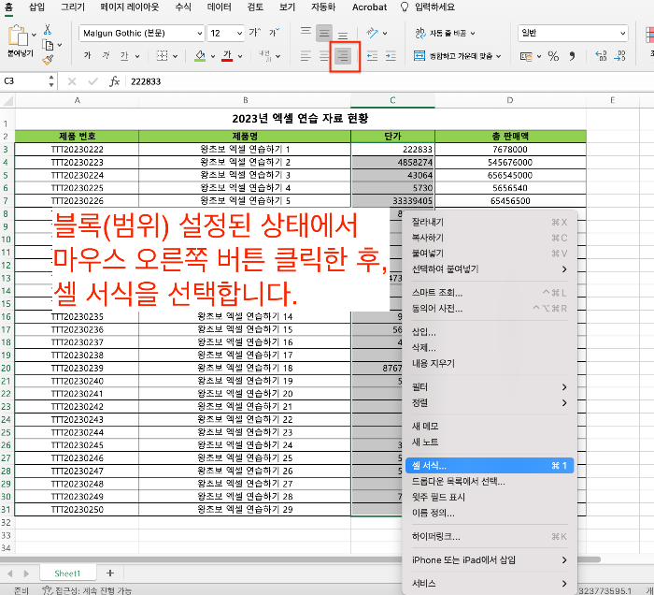Screen dimensions: 654x595
Task: Click the Cut scissors icon
Action: coord(48,29)
